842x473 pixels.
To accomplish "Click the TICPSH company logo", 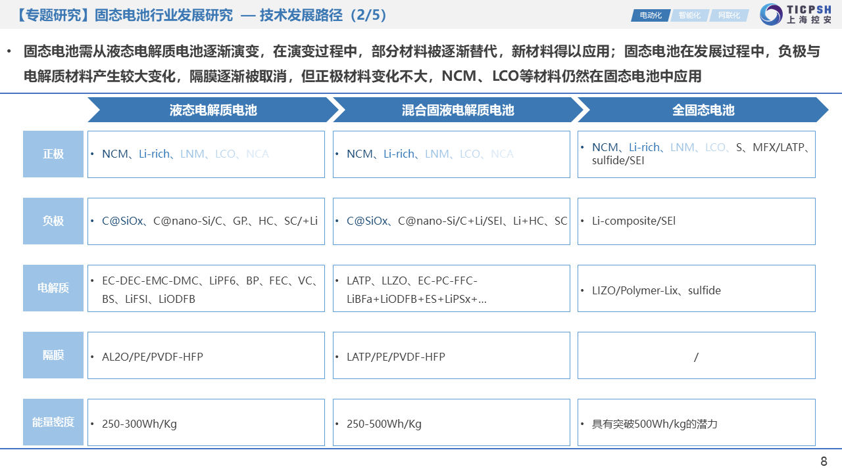I will pyautogui.click(x=796, y=14).
